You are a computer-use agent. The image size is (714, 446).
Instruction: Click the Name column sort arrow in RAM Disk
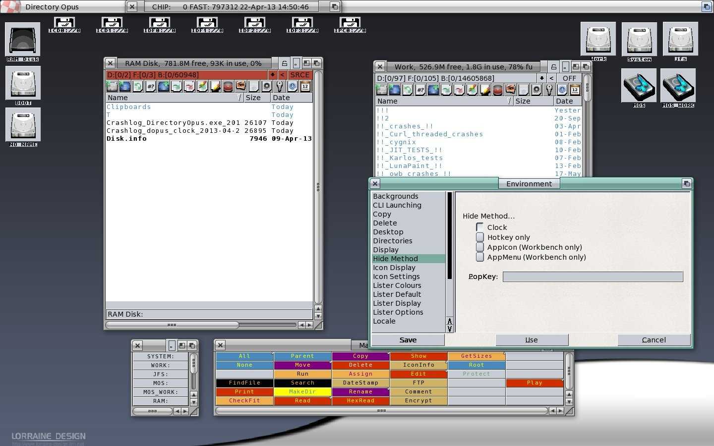(x=240, y=98)
